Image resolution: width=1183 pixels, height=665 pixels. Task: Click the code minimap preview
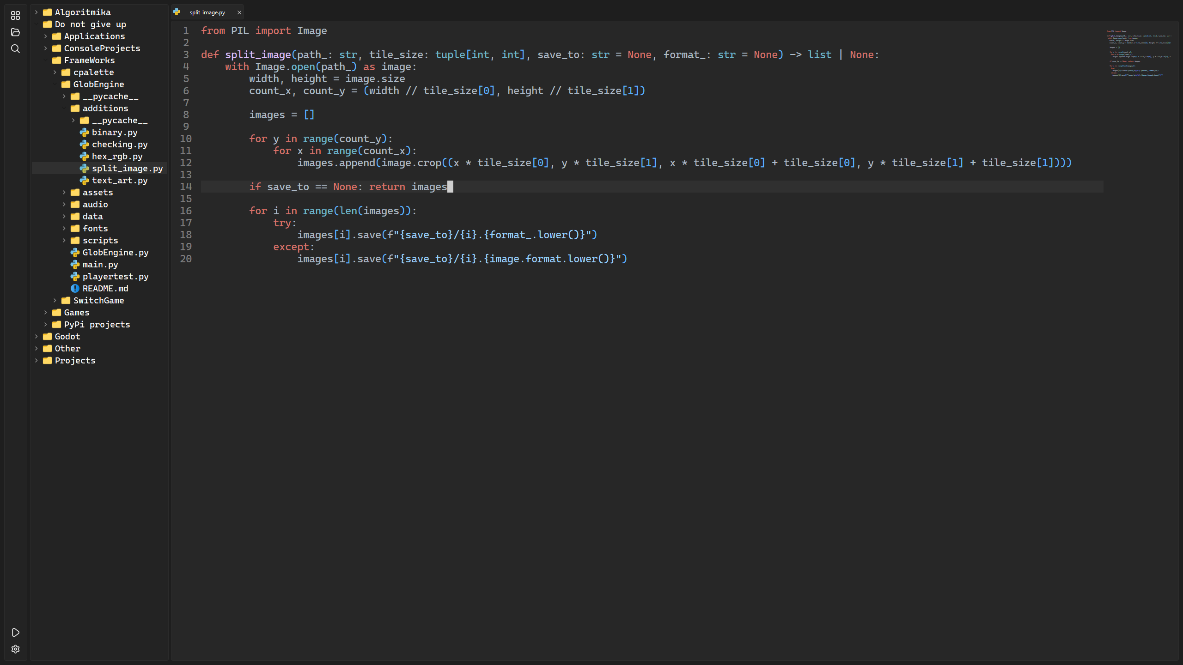[x=1139, y=53]
